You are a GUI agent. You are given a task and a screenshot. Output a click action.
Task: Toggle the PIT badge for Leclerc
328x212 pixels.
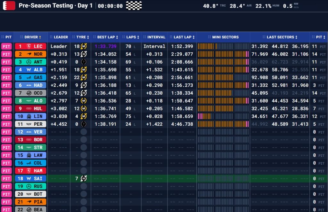point(6,46)
